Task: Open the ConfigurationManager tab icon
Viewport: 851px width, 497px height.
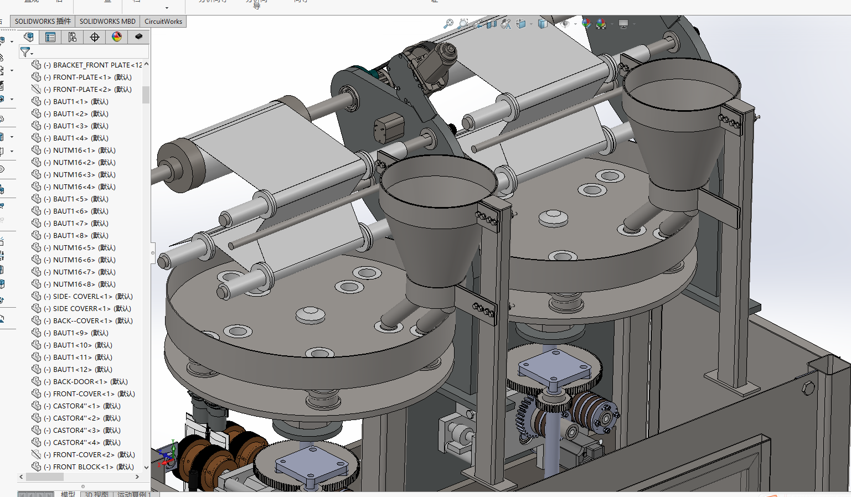Action: (x=73, y=37)
